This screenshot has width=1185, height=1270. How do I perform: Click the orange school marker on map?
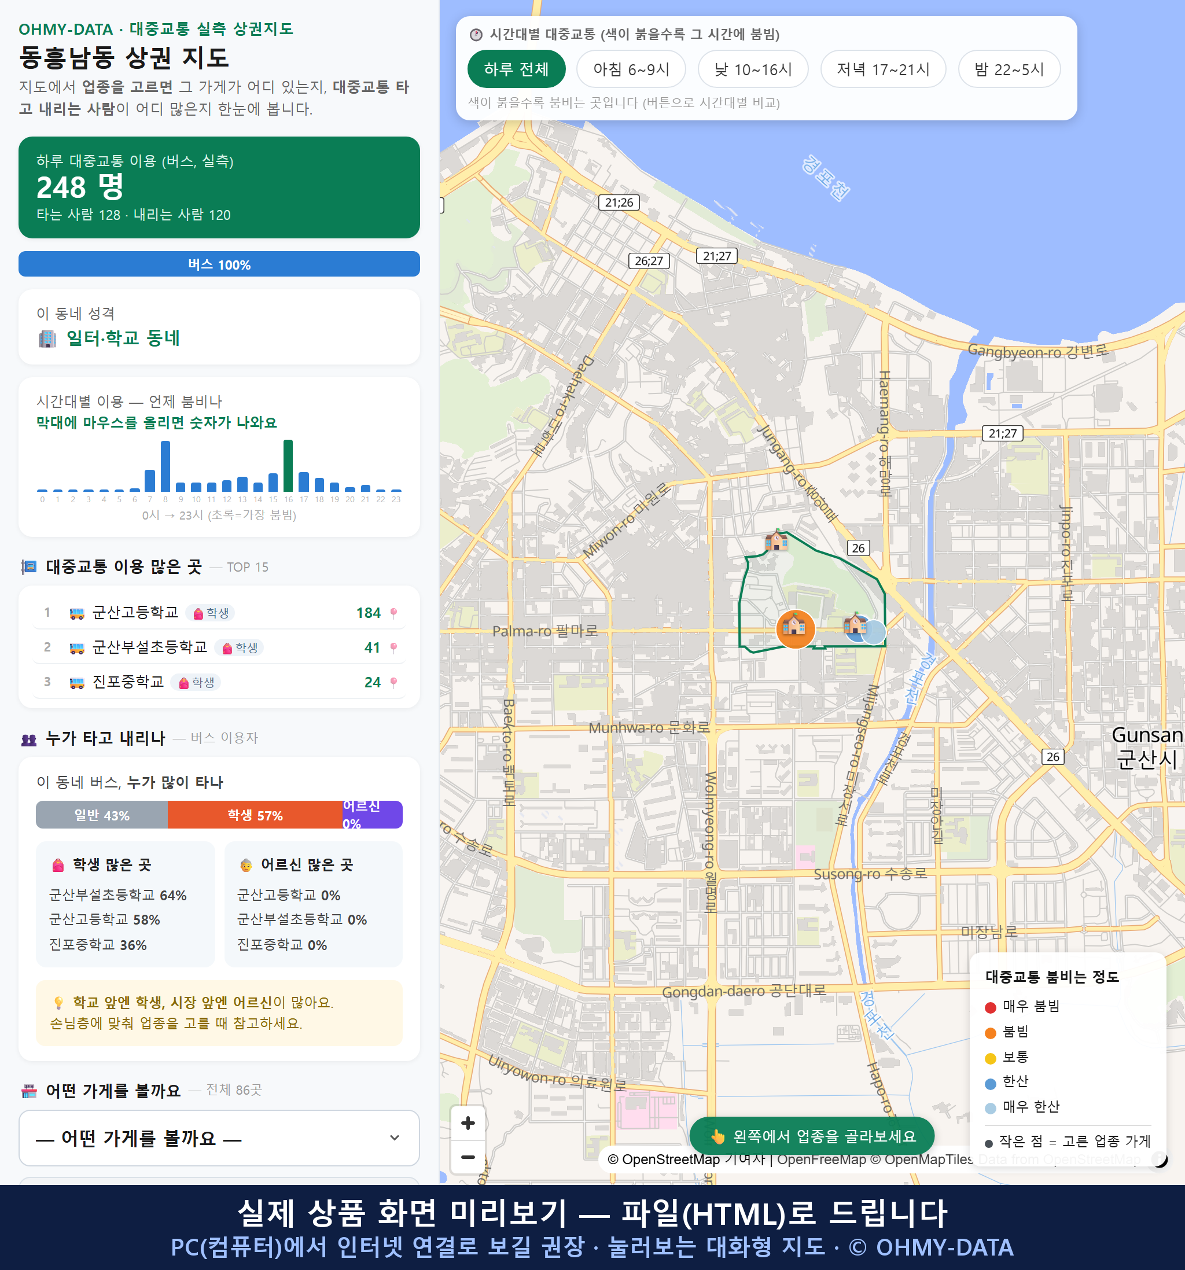794,628
